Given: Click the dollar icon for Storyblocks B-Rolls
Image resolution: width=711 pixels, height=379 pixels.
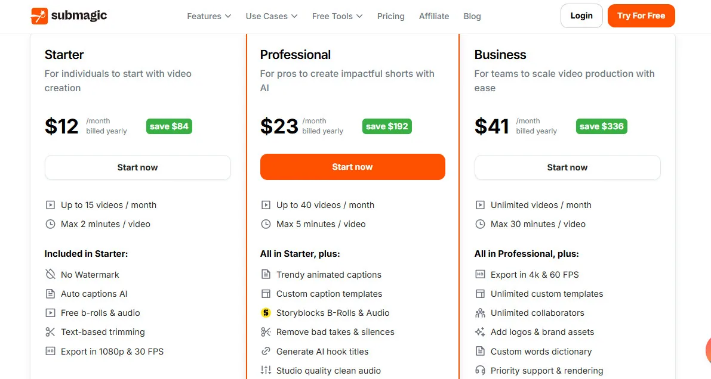Looking at the screenshot, I should point(265,312).
